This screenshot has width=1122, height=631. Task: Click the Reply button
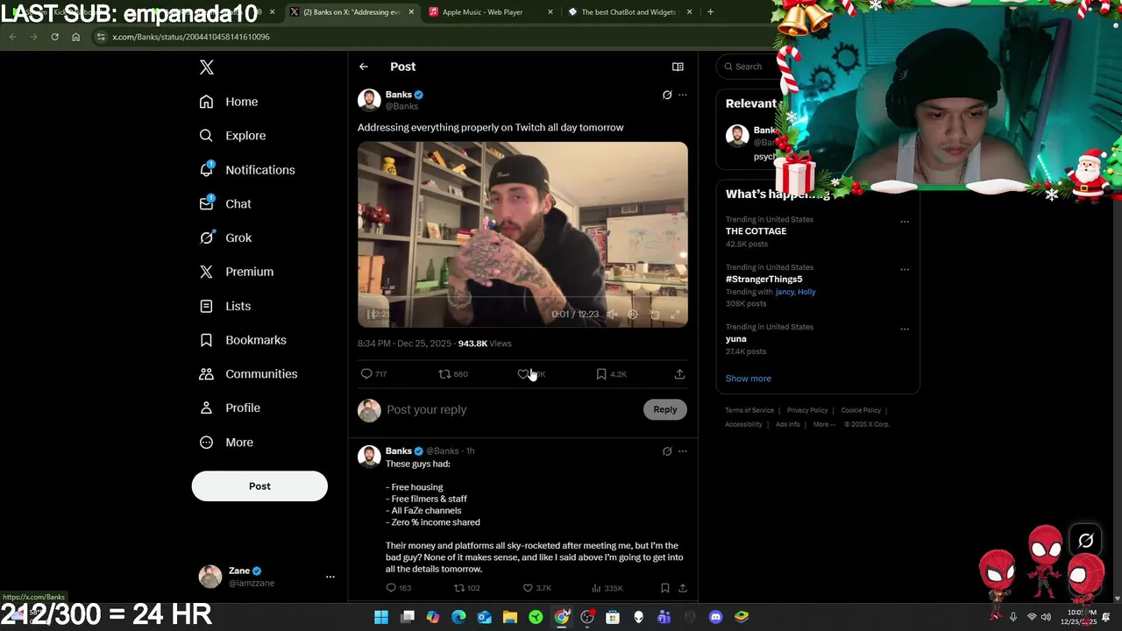[x=665, y=409]
